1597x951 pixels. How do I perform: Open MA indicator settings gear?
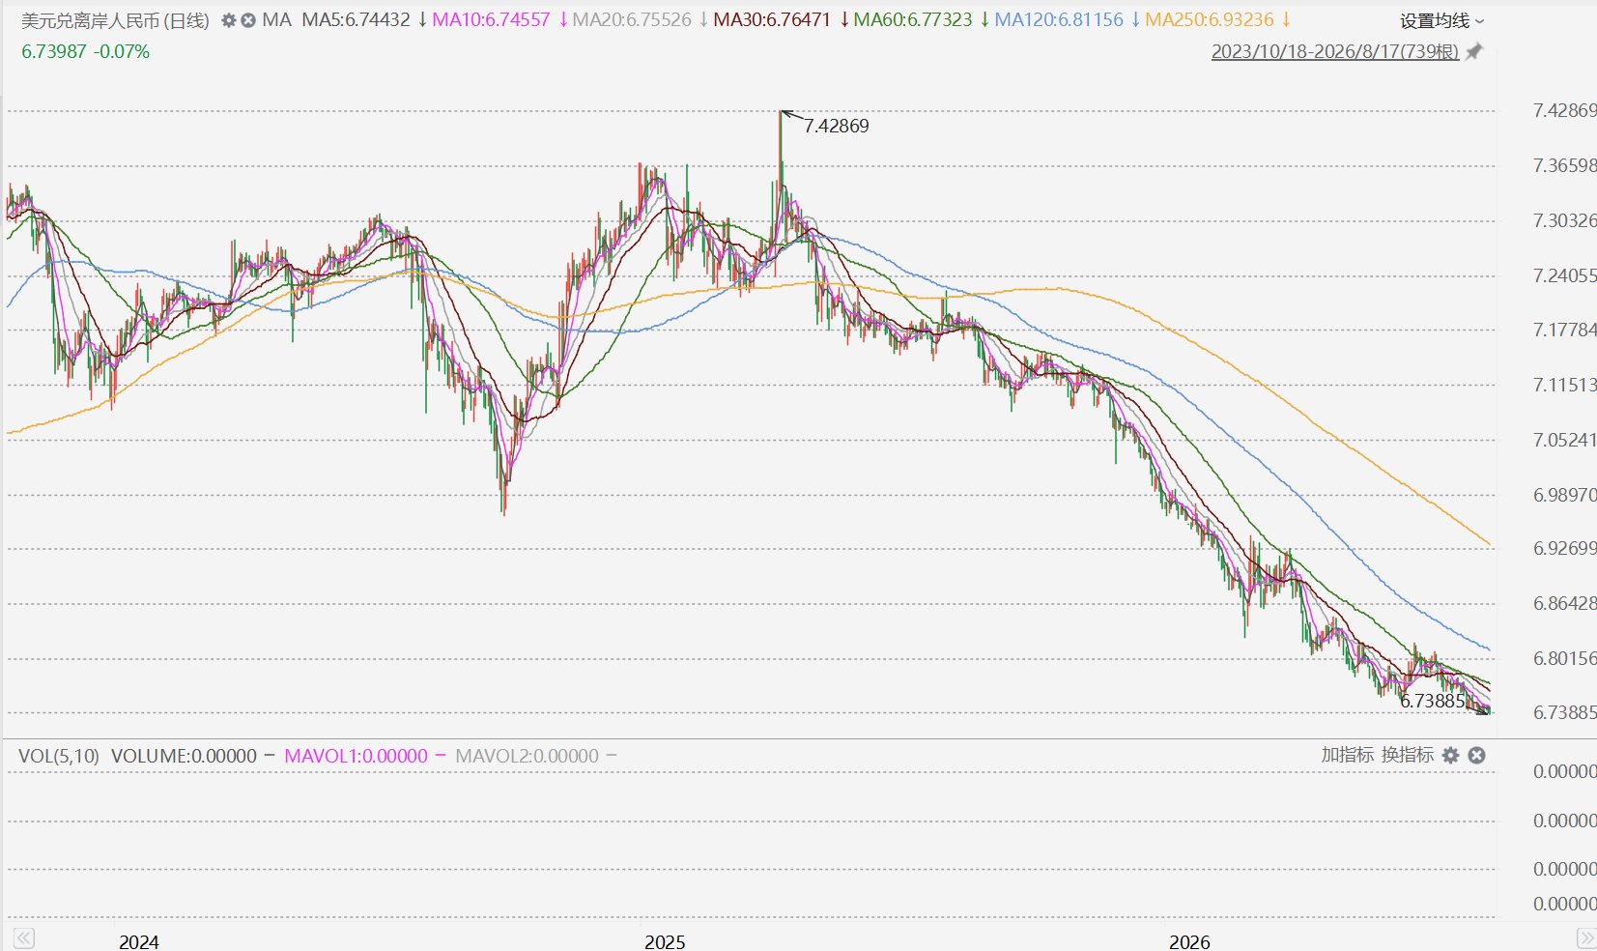pos(228,20)
